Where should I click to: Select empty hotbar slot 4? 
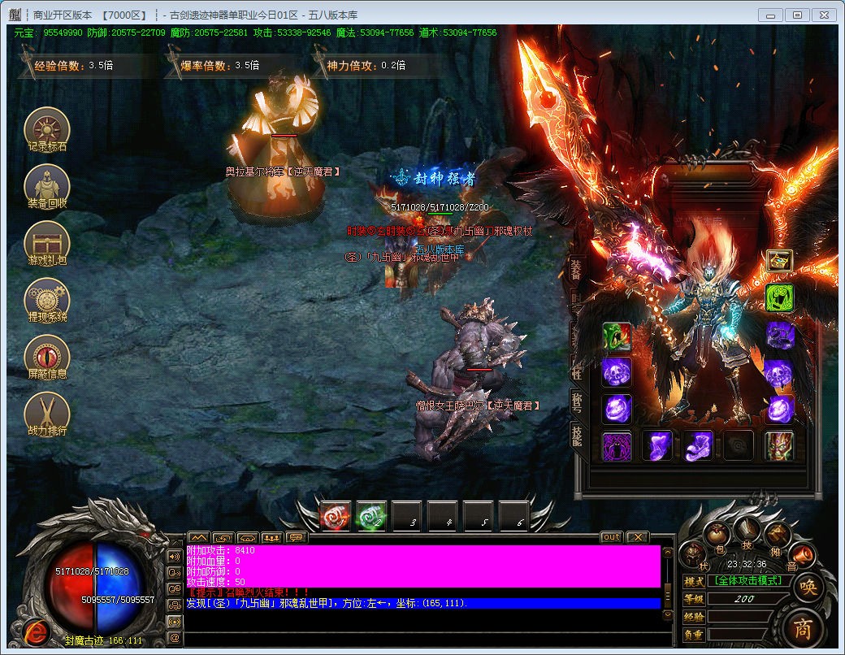443,517
